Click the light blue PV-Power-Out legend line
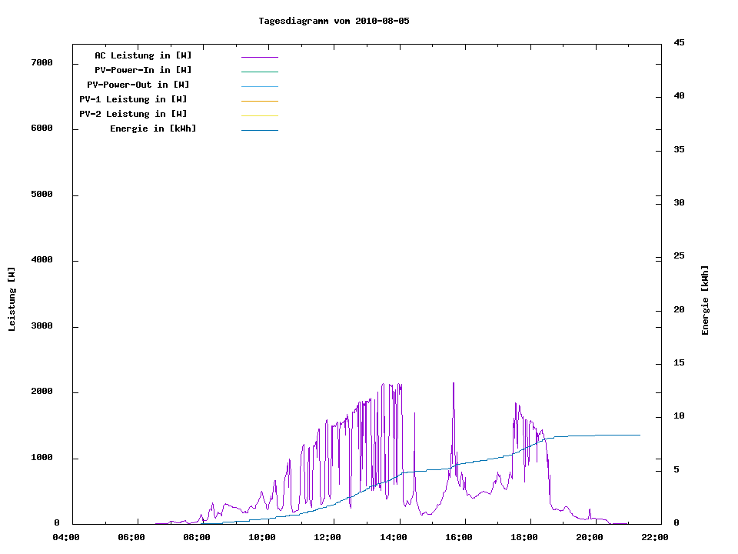738x554 pixels. tap(259, 86)
